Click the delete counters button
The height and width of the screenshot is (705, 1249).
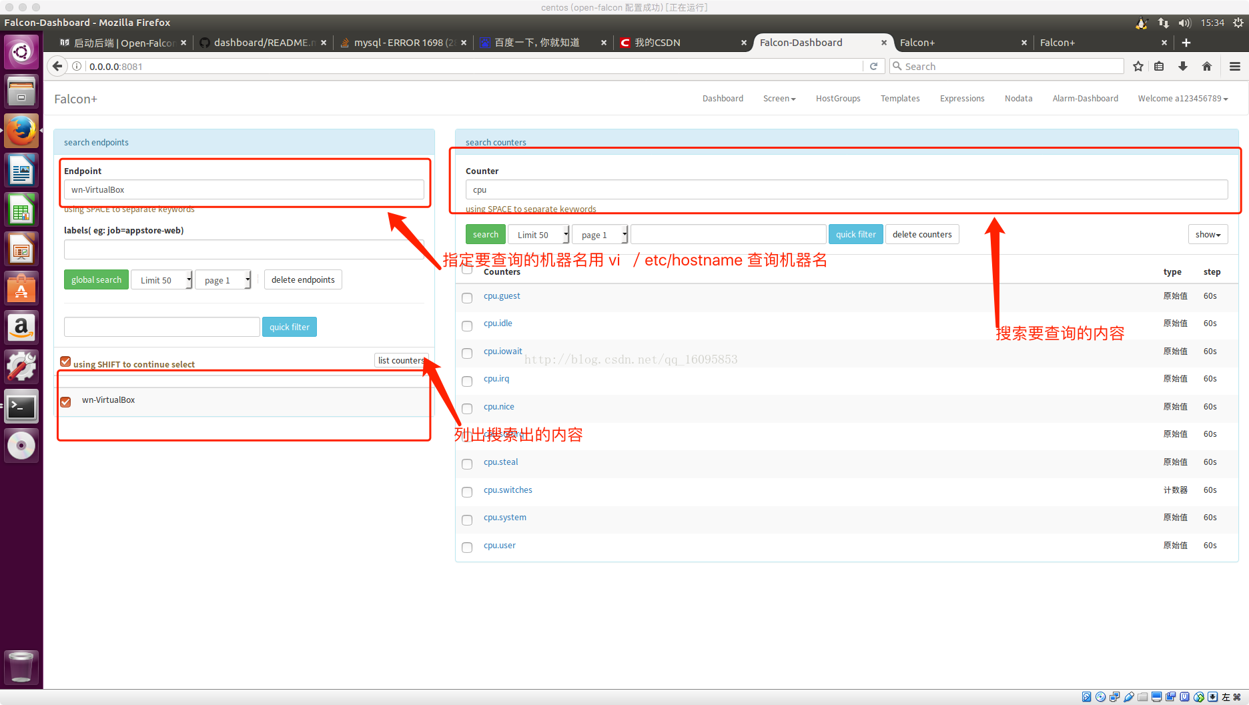coord(922,234)
